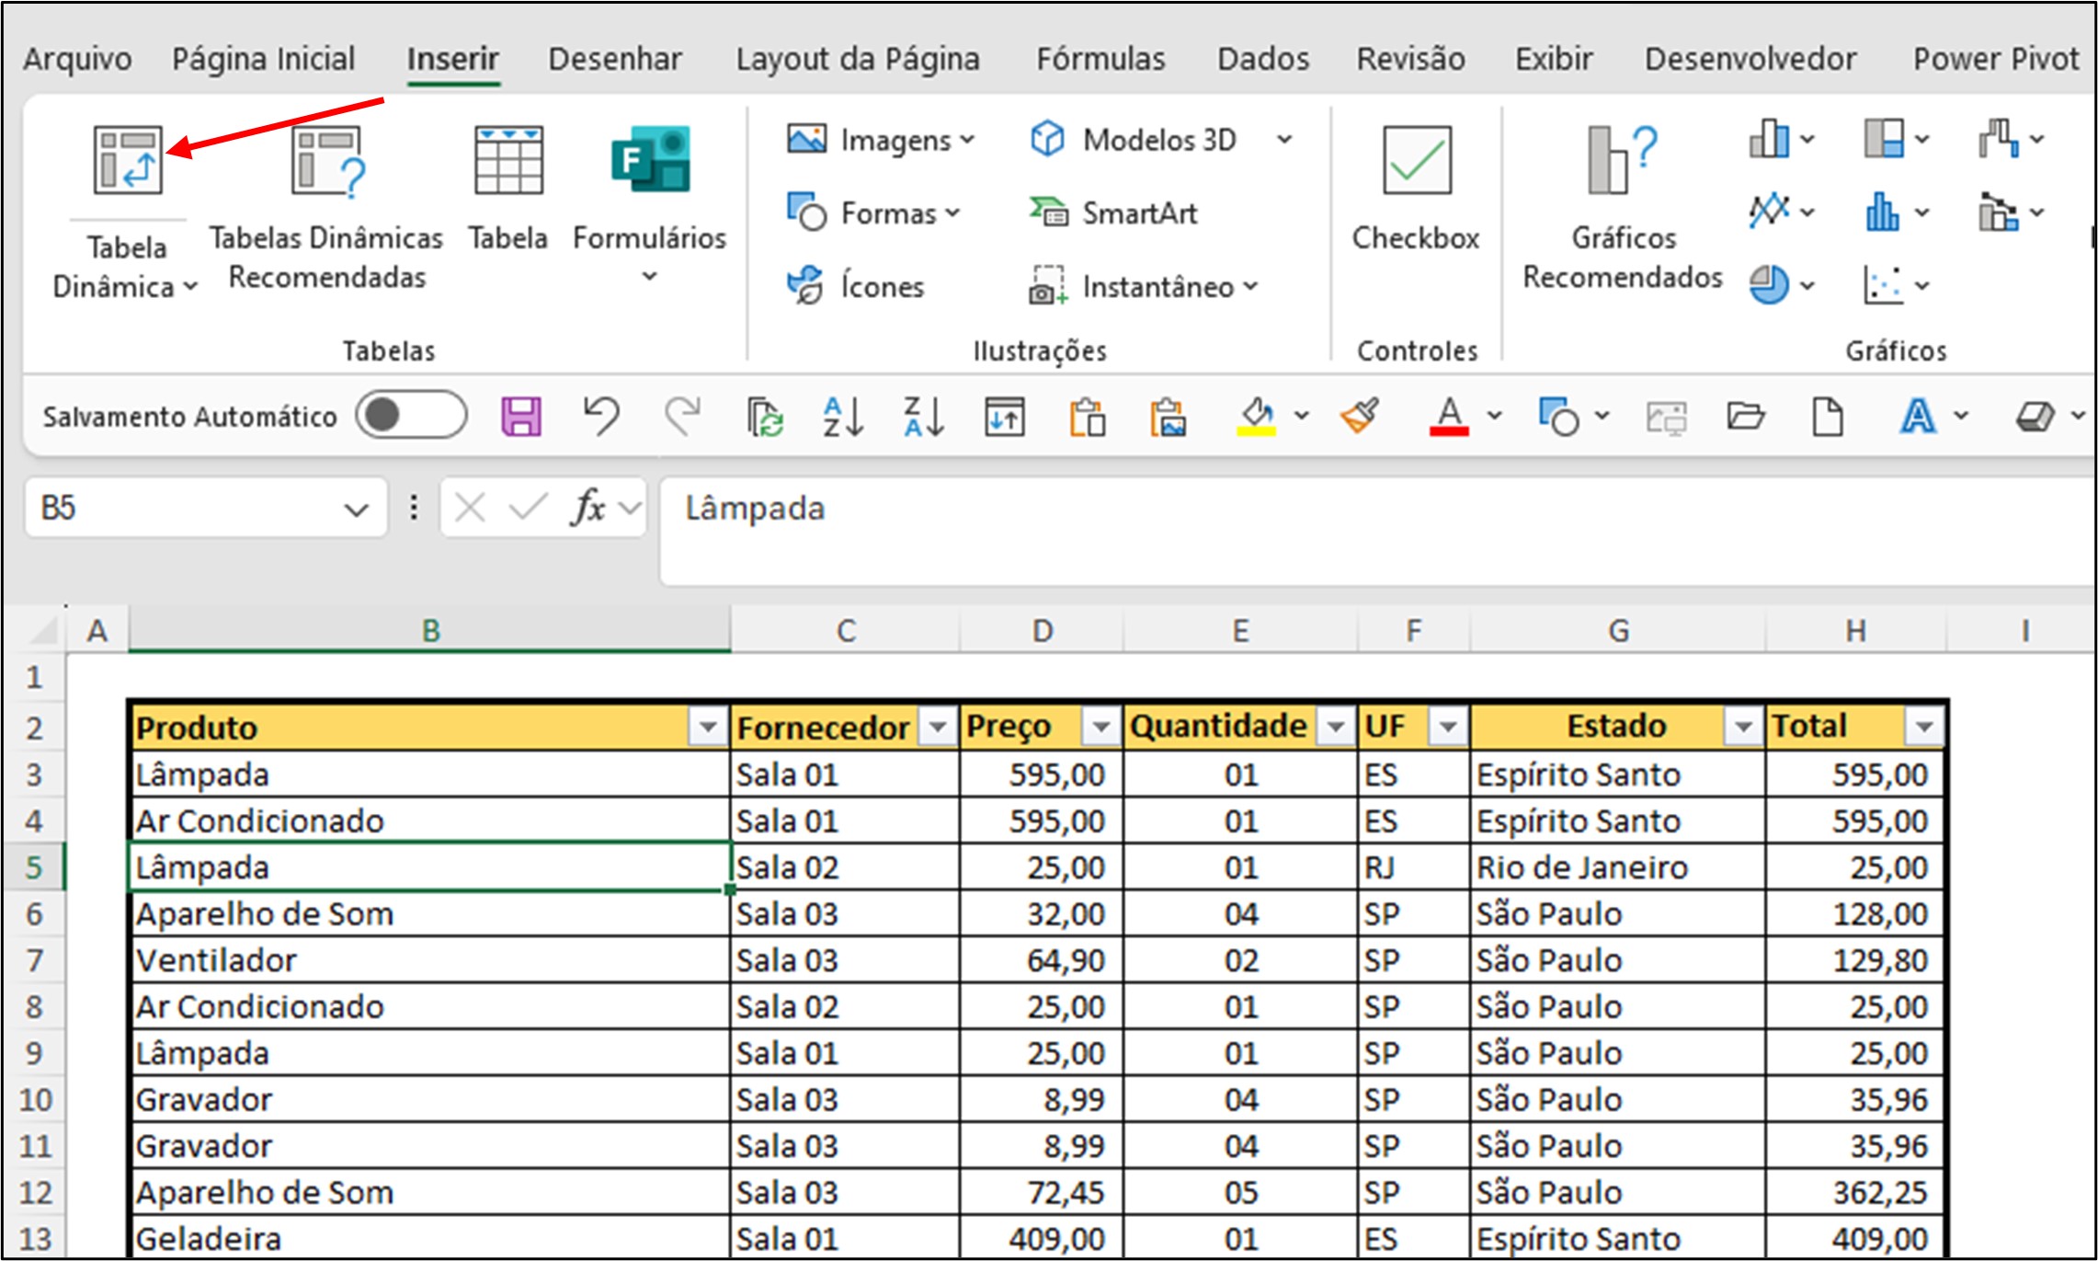This screenshot has height=1261, width=2098.
Task: Open the Preço column filter
Action: (x=1100, y=728)
